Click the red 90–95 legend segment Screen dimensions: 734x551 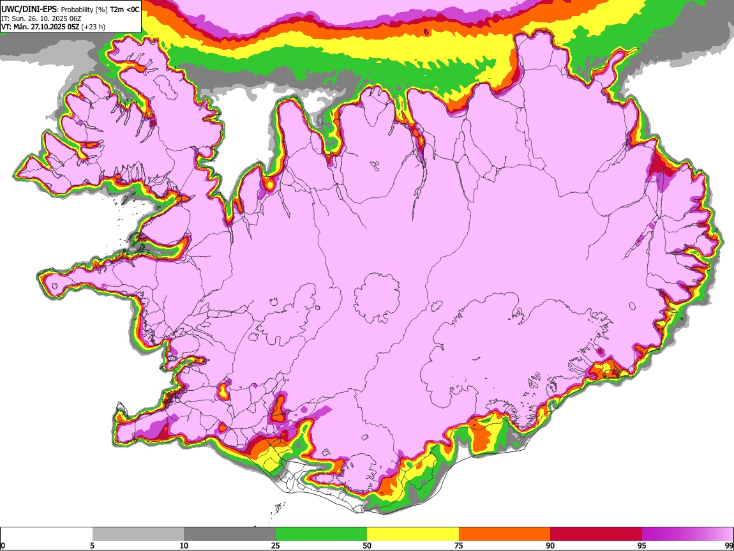(596, 534)
